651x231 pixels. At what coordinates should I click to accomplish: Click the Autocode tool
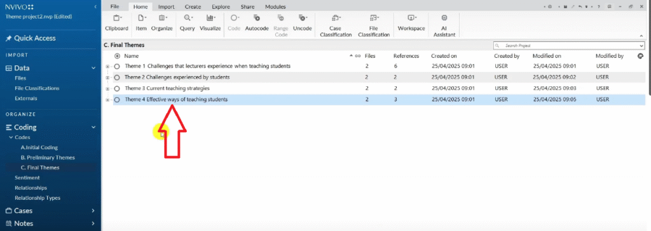(257, 23)
